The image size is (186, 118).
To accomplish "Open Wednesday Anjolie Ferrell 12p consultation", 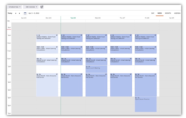I will [x=96, y=61].
